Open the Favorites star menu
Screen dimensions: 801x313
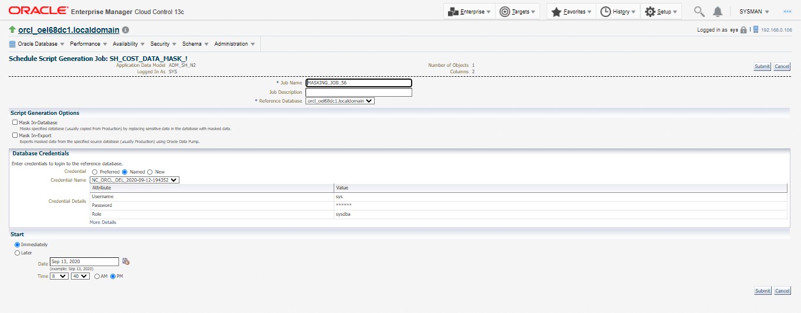572,12
